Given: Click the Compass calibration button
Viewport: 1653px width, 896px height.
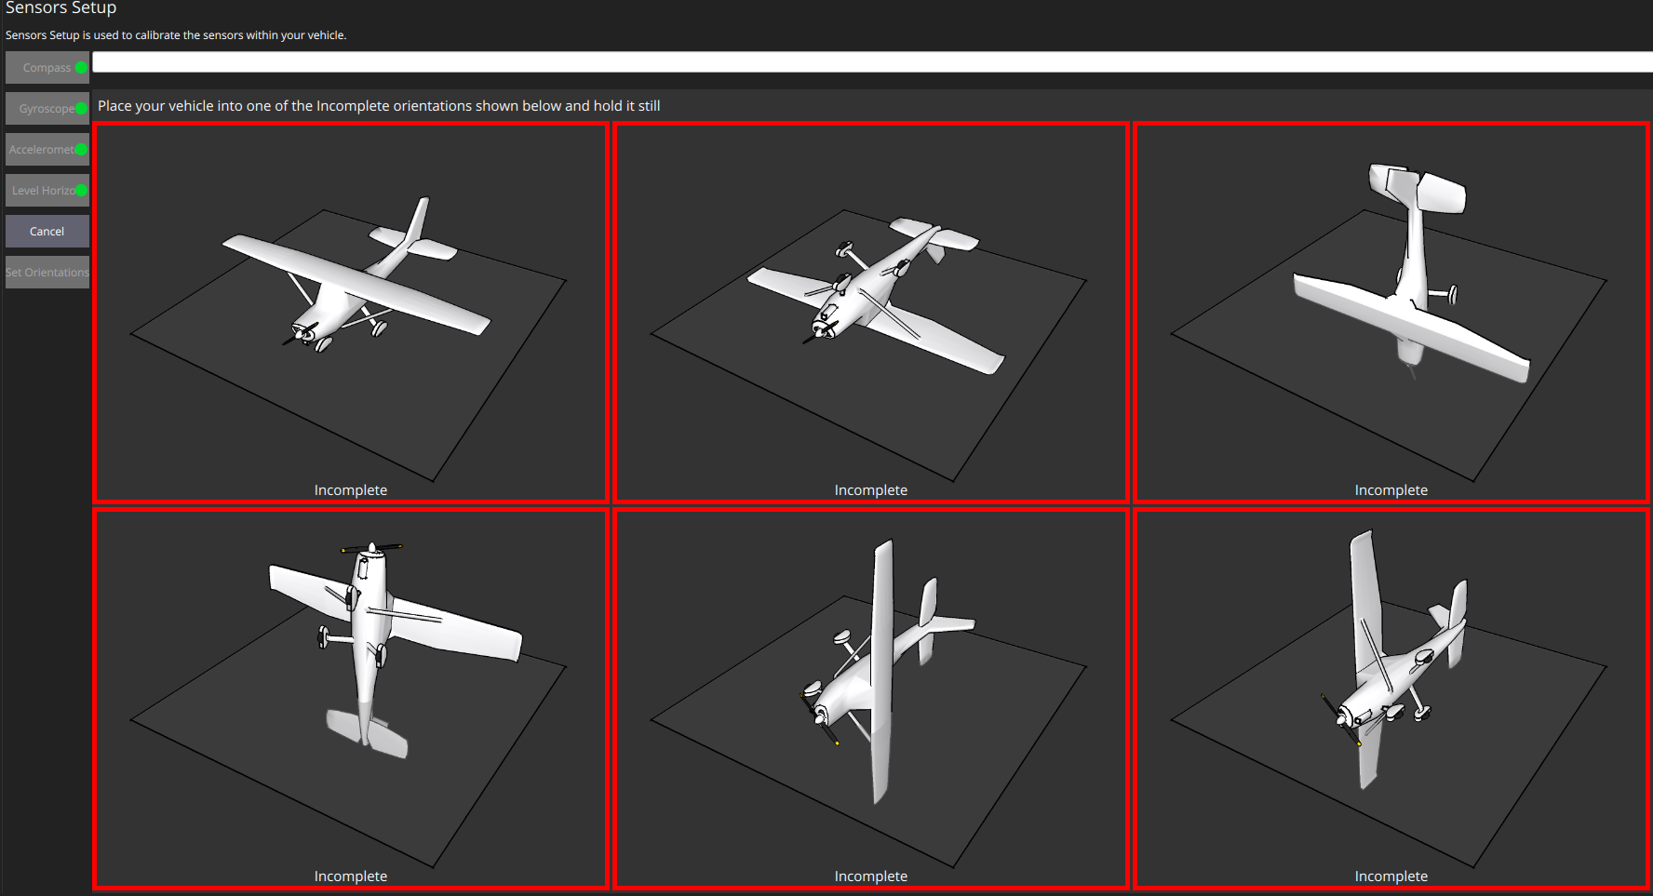Looking at the screenshot, I should (x=47, y=68).
